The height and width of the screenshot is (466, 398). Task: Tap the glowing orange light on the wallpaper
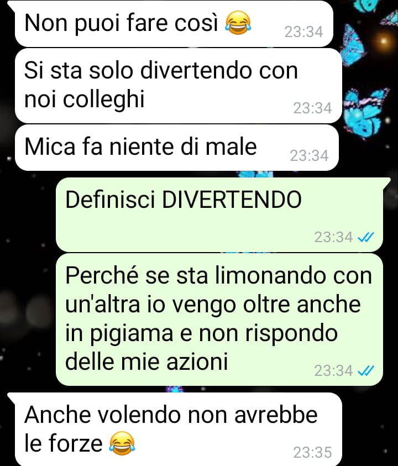[x=384, y=40]
